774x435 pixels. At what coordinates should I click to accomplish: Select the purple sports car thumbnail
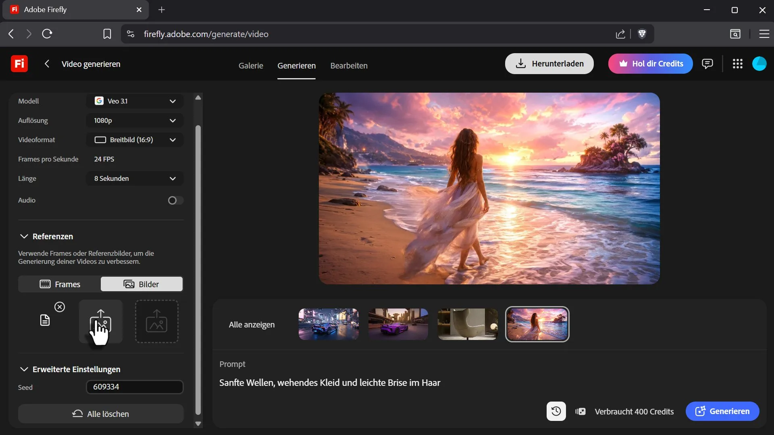(398, 324)
